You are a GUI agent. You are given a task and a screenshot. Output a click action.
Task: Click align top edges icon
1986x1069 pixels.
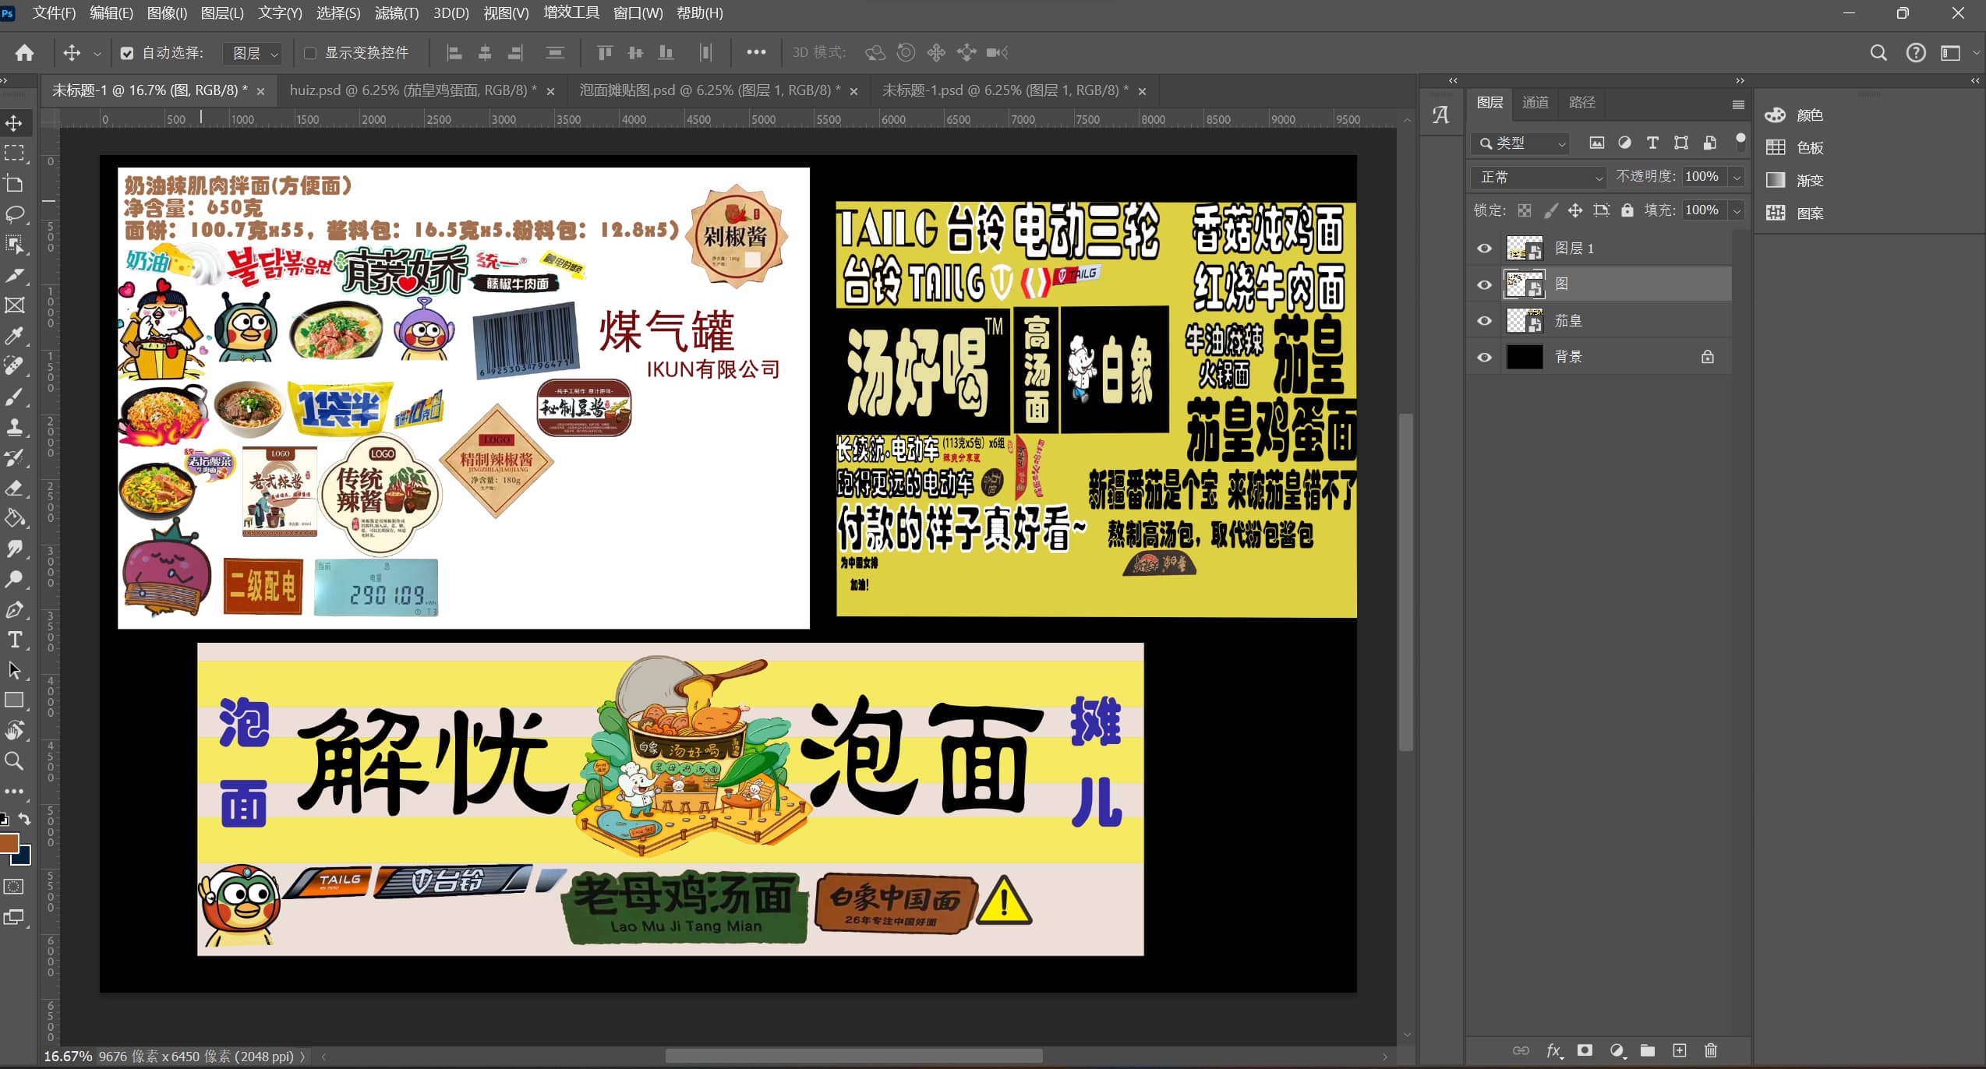click(x=604, y=52)
